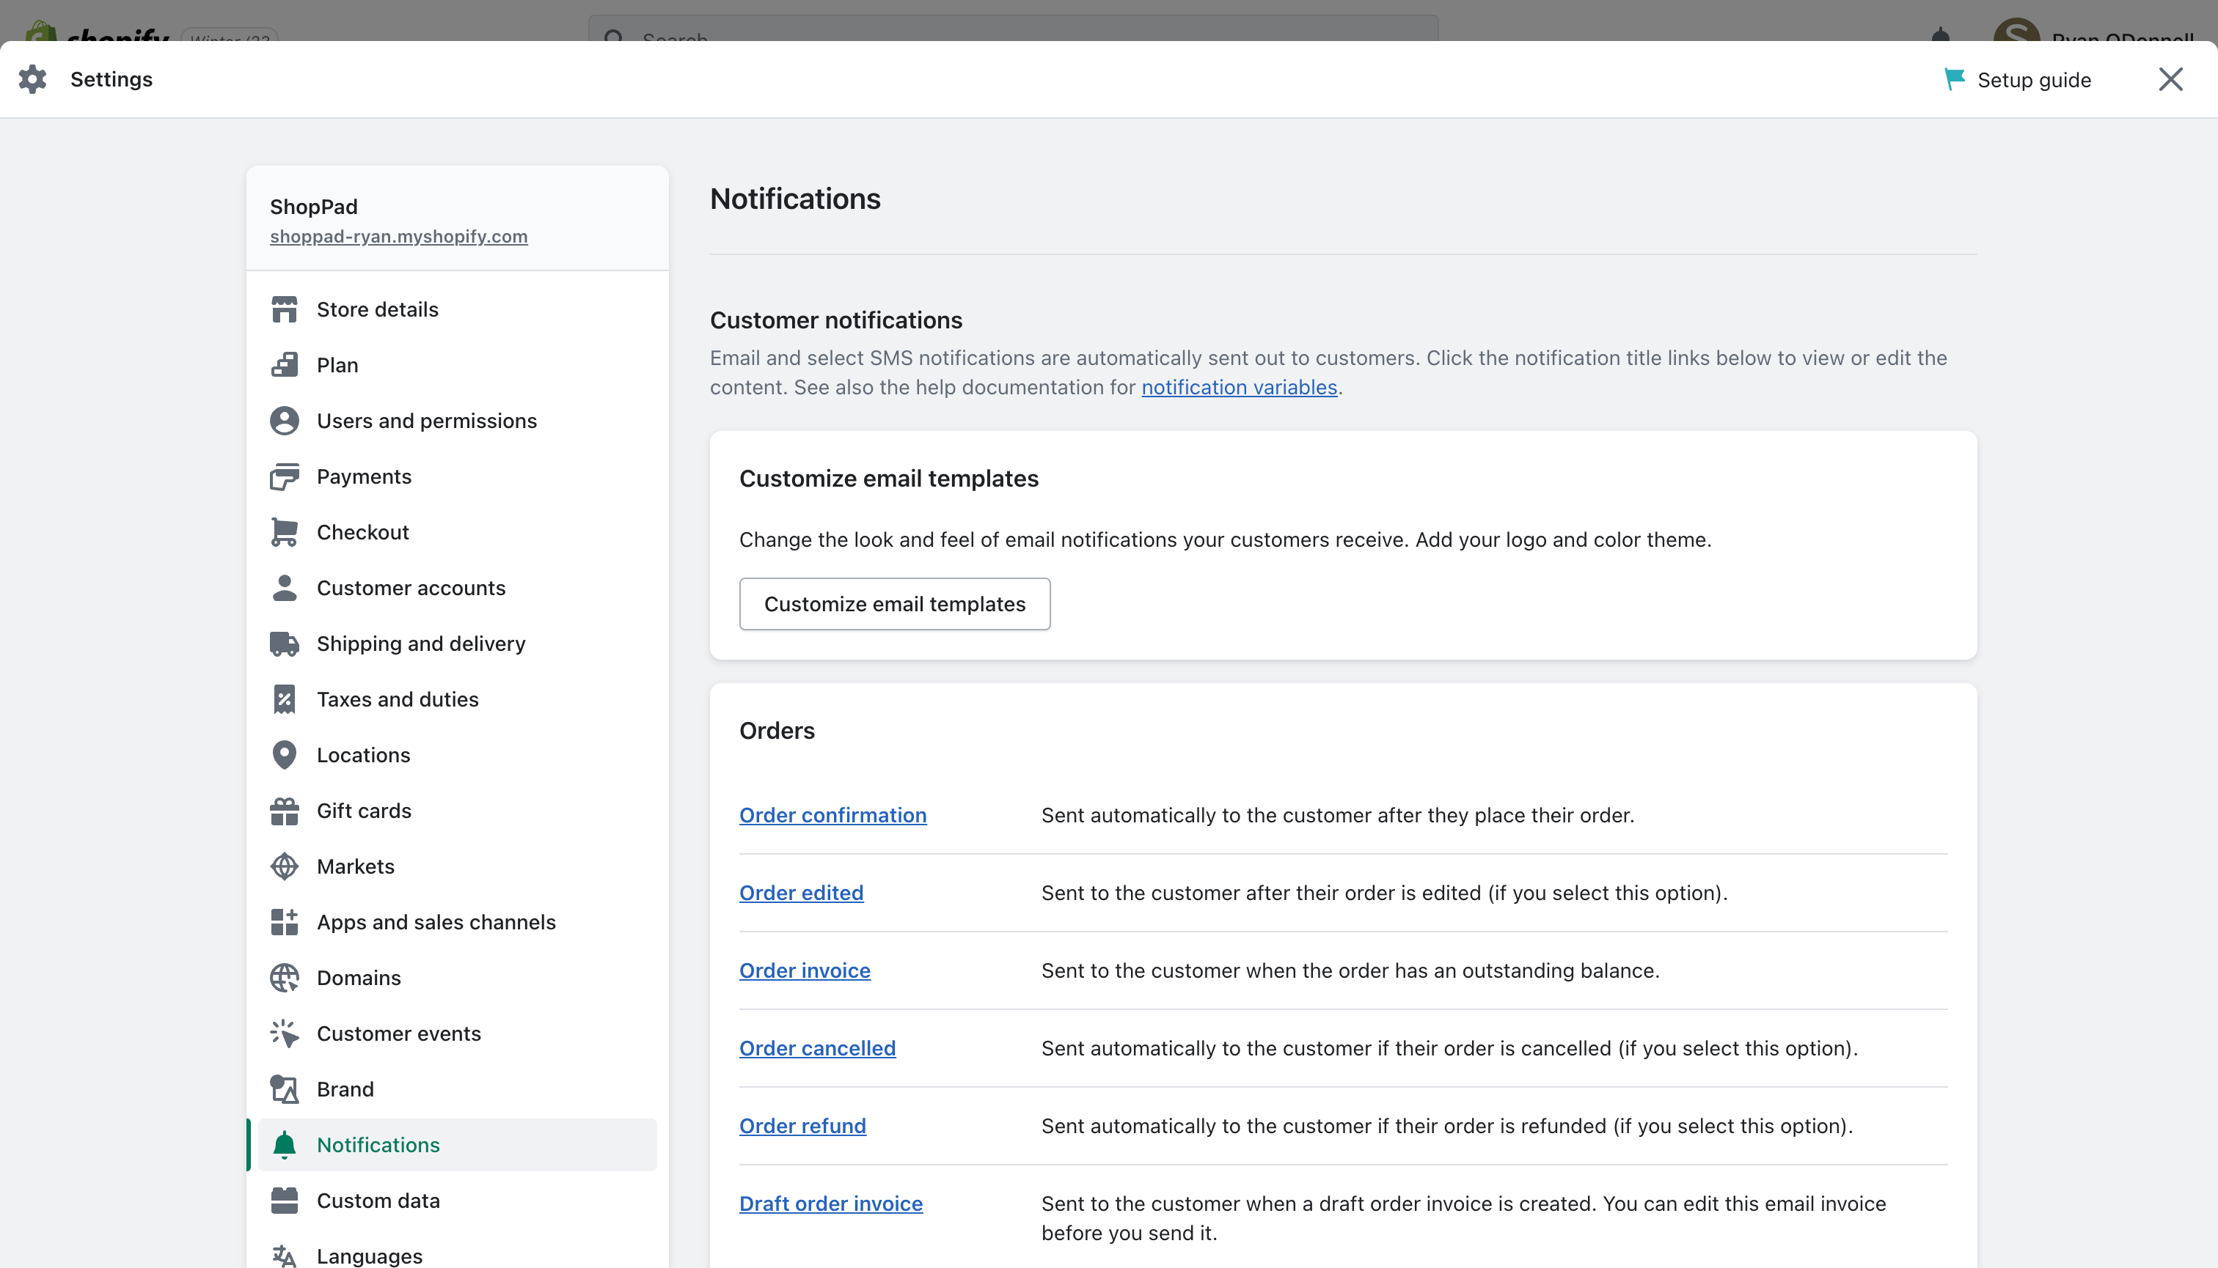Click the Customize email templates button

[x=894, y=602]
